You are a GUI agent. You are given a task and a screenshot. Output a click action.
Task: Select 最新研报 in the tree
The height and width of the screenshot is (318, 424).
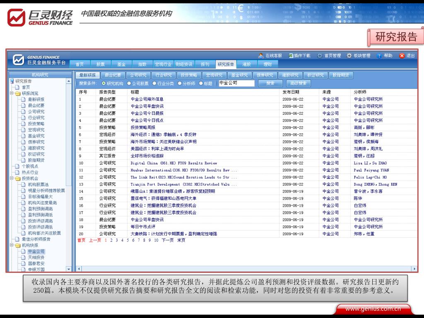pyautogui.click(x=36, y=99)
